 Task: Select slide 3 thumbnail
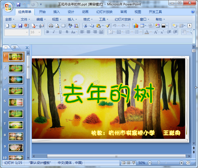[x=16, y=80]
